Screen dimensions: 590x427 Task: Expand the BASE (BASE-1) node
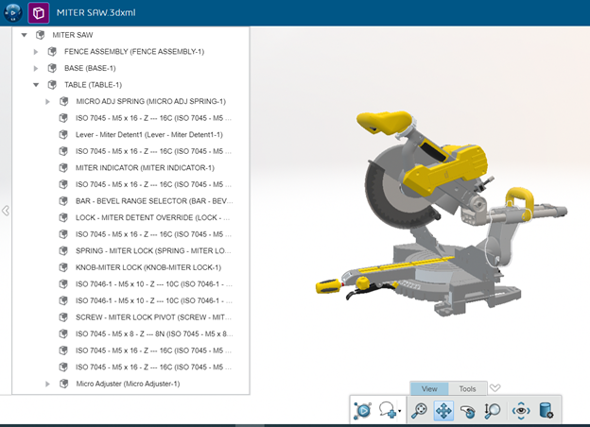pyautogui.click(x=36, y=68)
